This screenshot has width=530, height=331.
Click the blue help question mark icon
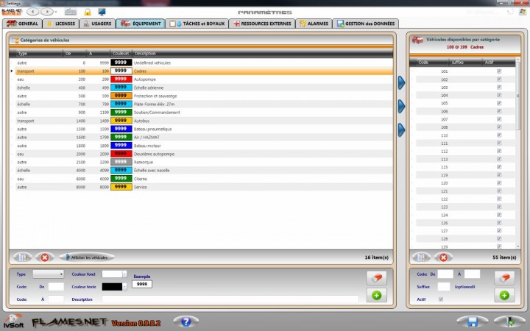[186, 321]
